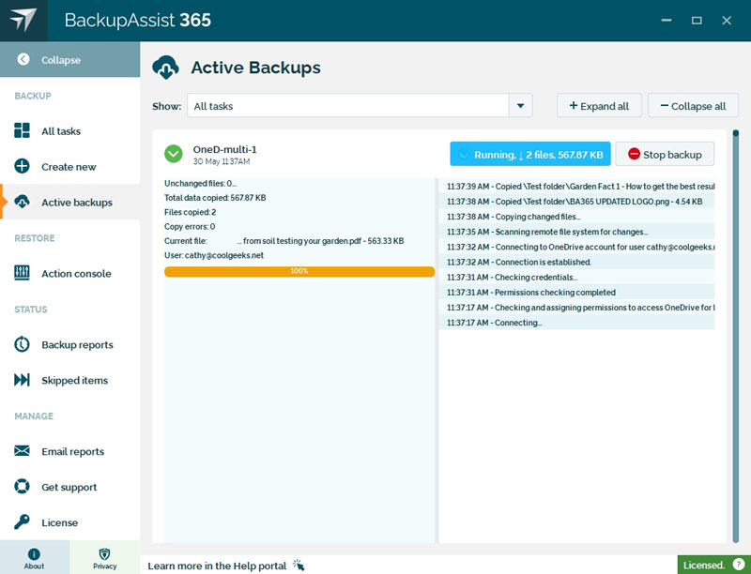
Task: Click the Skipped items fast-forward icon
Action: [x=22, y=380]
